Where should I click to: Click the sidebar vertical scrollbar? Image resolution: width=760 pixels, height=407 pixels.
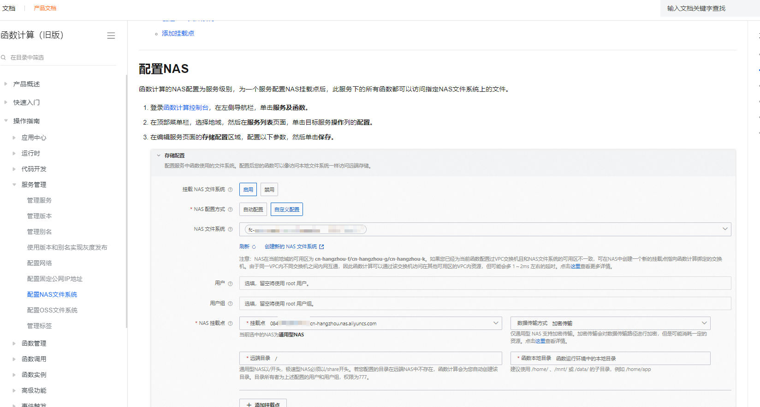[x=126, y=201]
